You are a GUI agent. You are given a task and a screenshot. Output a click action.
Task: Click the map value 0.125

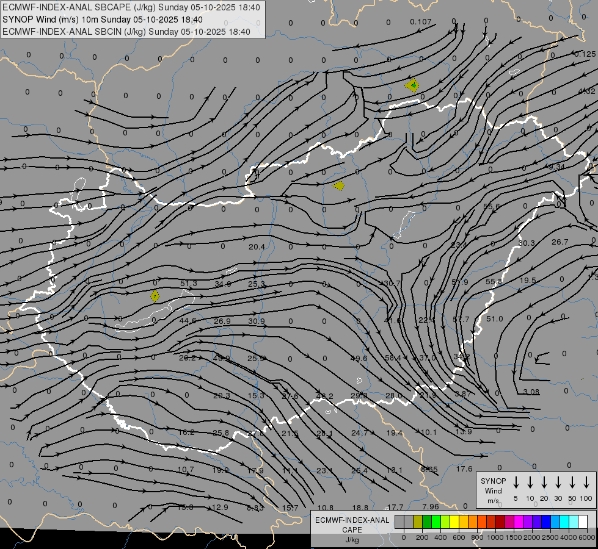click(x=585, y=54)
